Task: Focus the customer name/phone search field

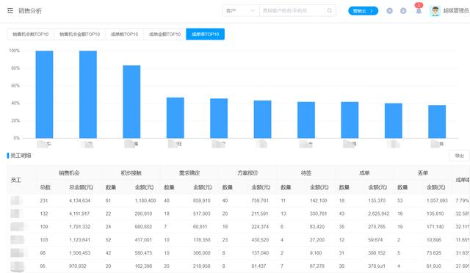Action: point(294,11)
